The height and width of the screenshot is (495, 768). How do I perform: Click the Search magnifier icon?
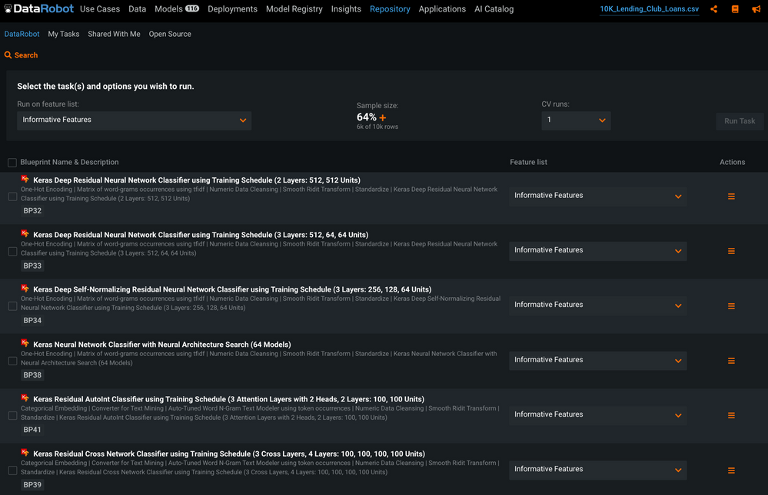[8, 55]
